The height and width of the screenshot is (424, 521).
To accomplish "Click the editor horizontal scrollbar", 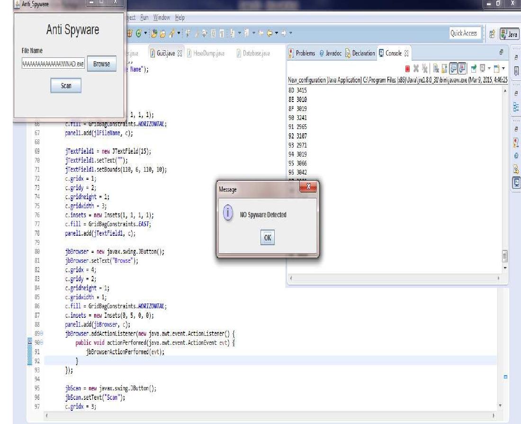I will tap(270, 415).
